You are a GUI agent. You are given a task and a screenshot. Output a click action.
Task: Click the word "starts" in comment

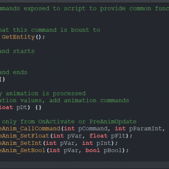tap(24, 51)
